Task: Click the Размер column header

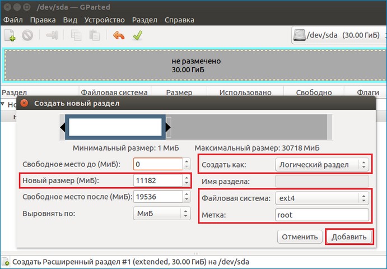Action: pyautogui.click(x=179, y=92)
